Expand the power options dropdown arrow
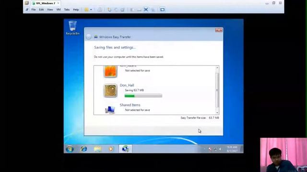307x172 pixels. 91,10
